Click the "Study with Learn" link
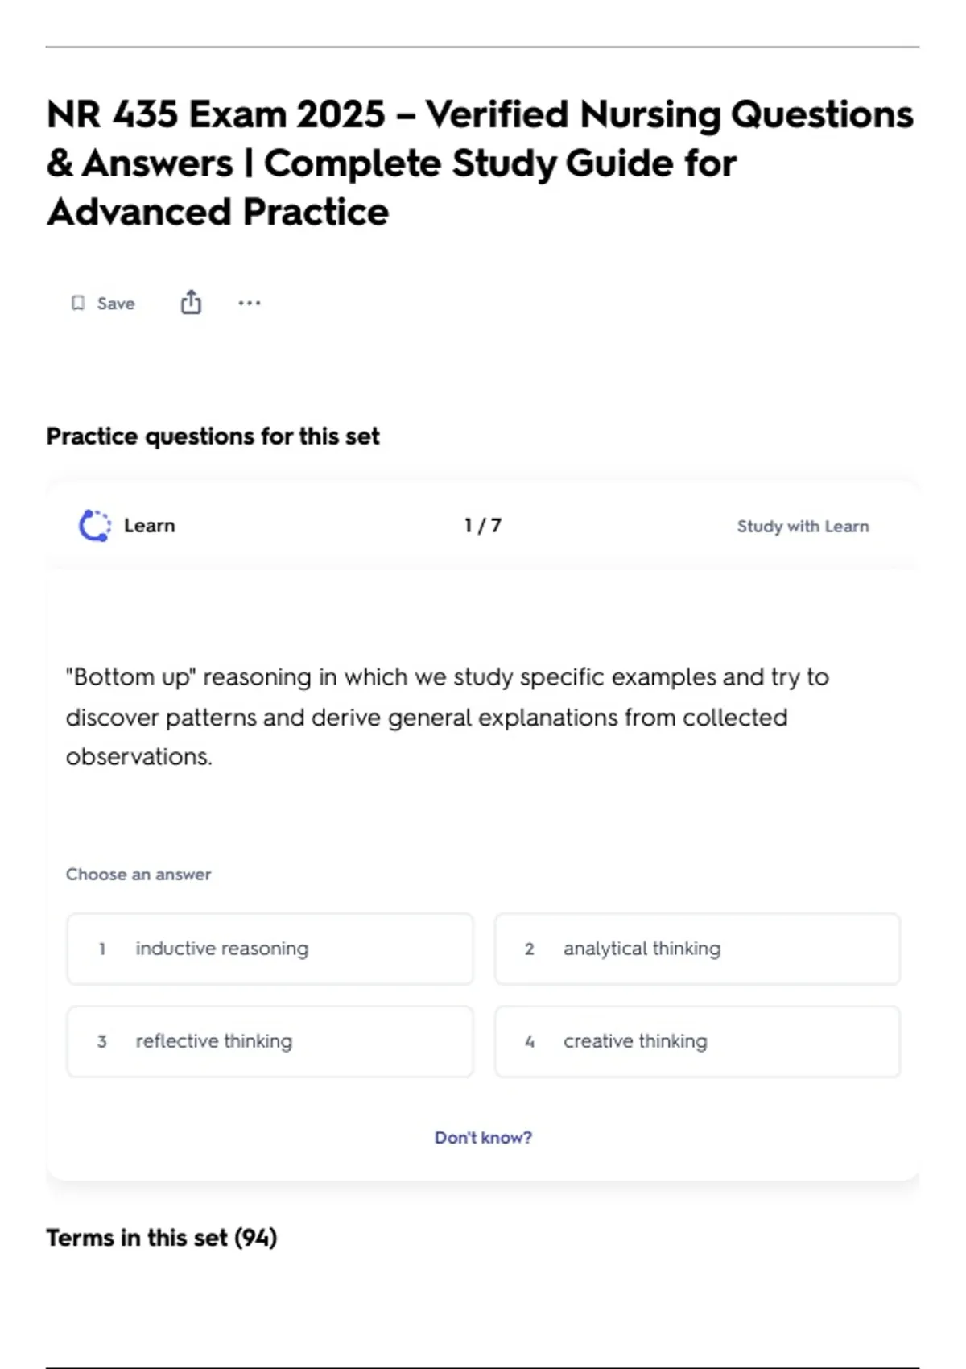 (803, 526)
